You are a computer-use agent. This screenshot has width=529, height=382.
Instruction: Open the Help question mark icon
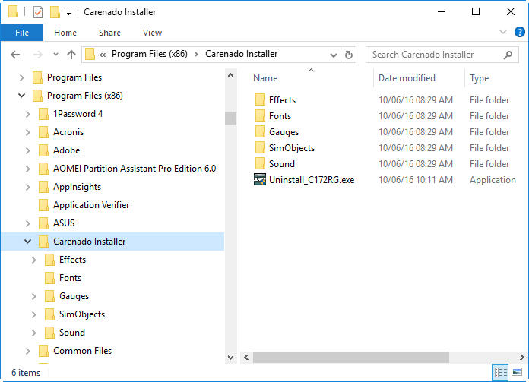coord(518,32)
